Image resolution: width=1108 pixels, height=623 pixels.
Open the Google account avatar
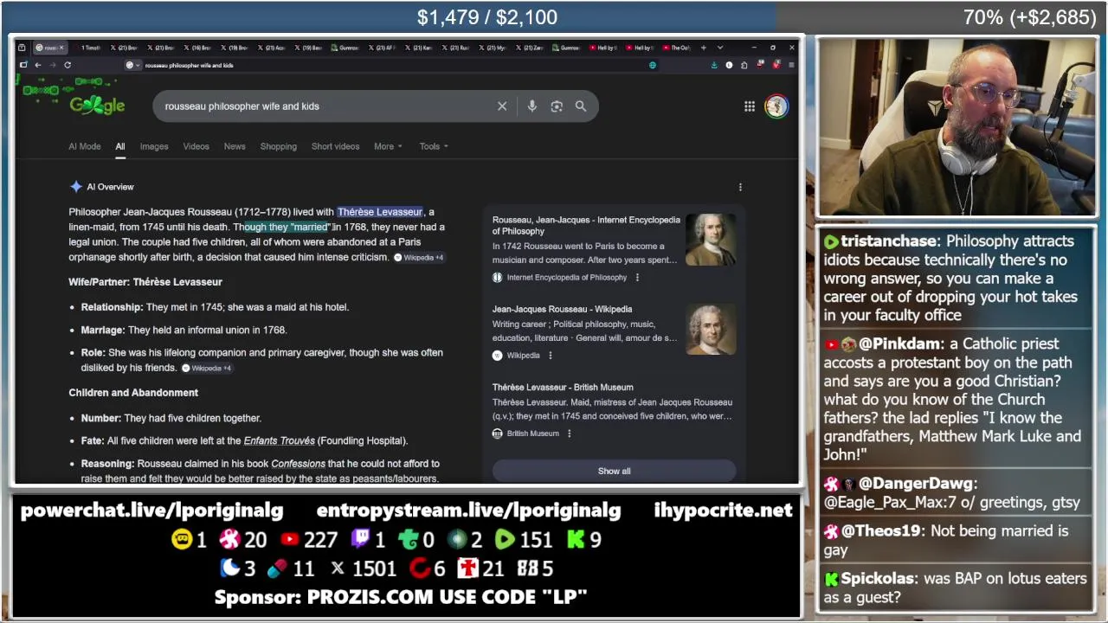click(776, 106)
